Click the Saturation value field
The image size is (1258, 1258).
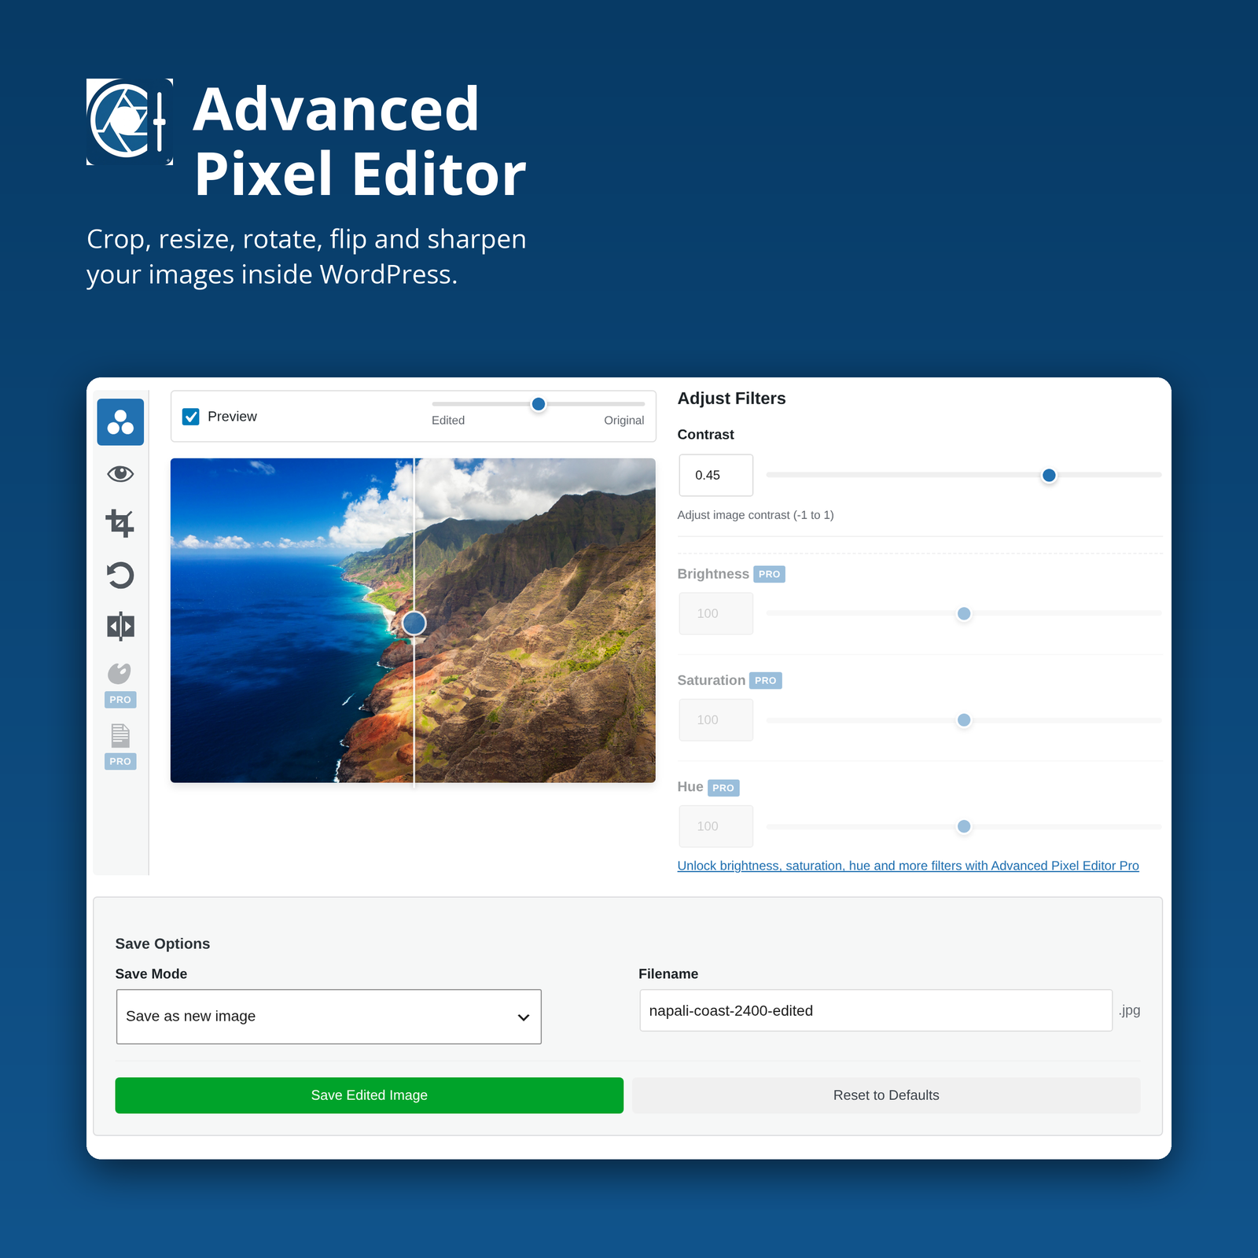716,720
